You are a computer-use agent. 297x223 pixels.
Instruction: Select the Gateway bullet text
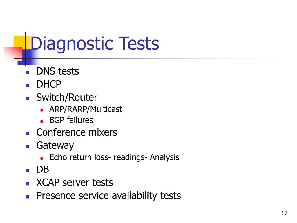[x=55, y=146]
